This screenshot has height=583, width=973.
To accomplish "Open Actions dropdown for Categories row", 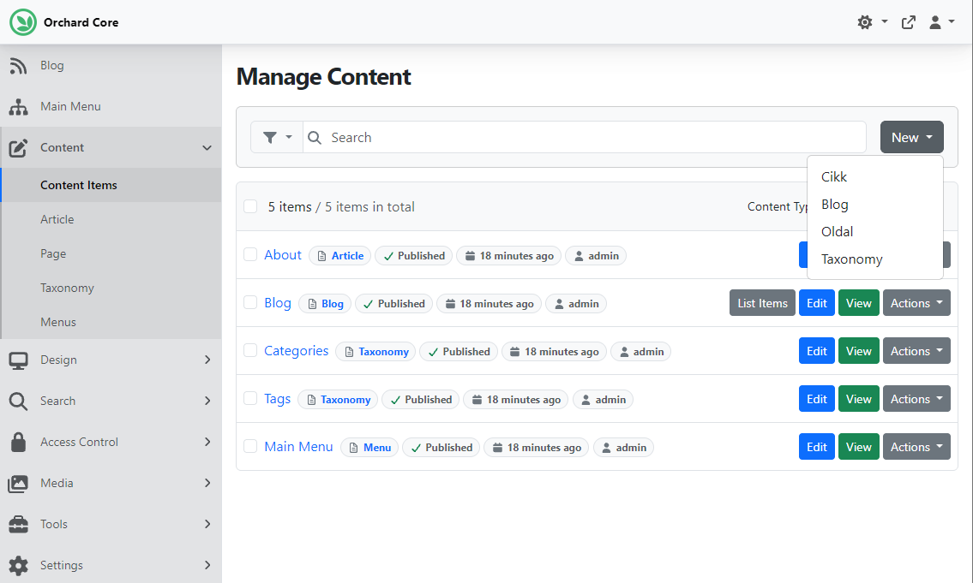I will 916,351.
